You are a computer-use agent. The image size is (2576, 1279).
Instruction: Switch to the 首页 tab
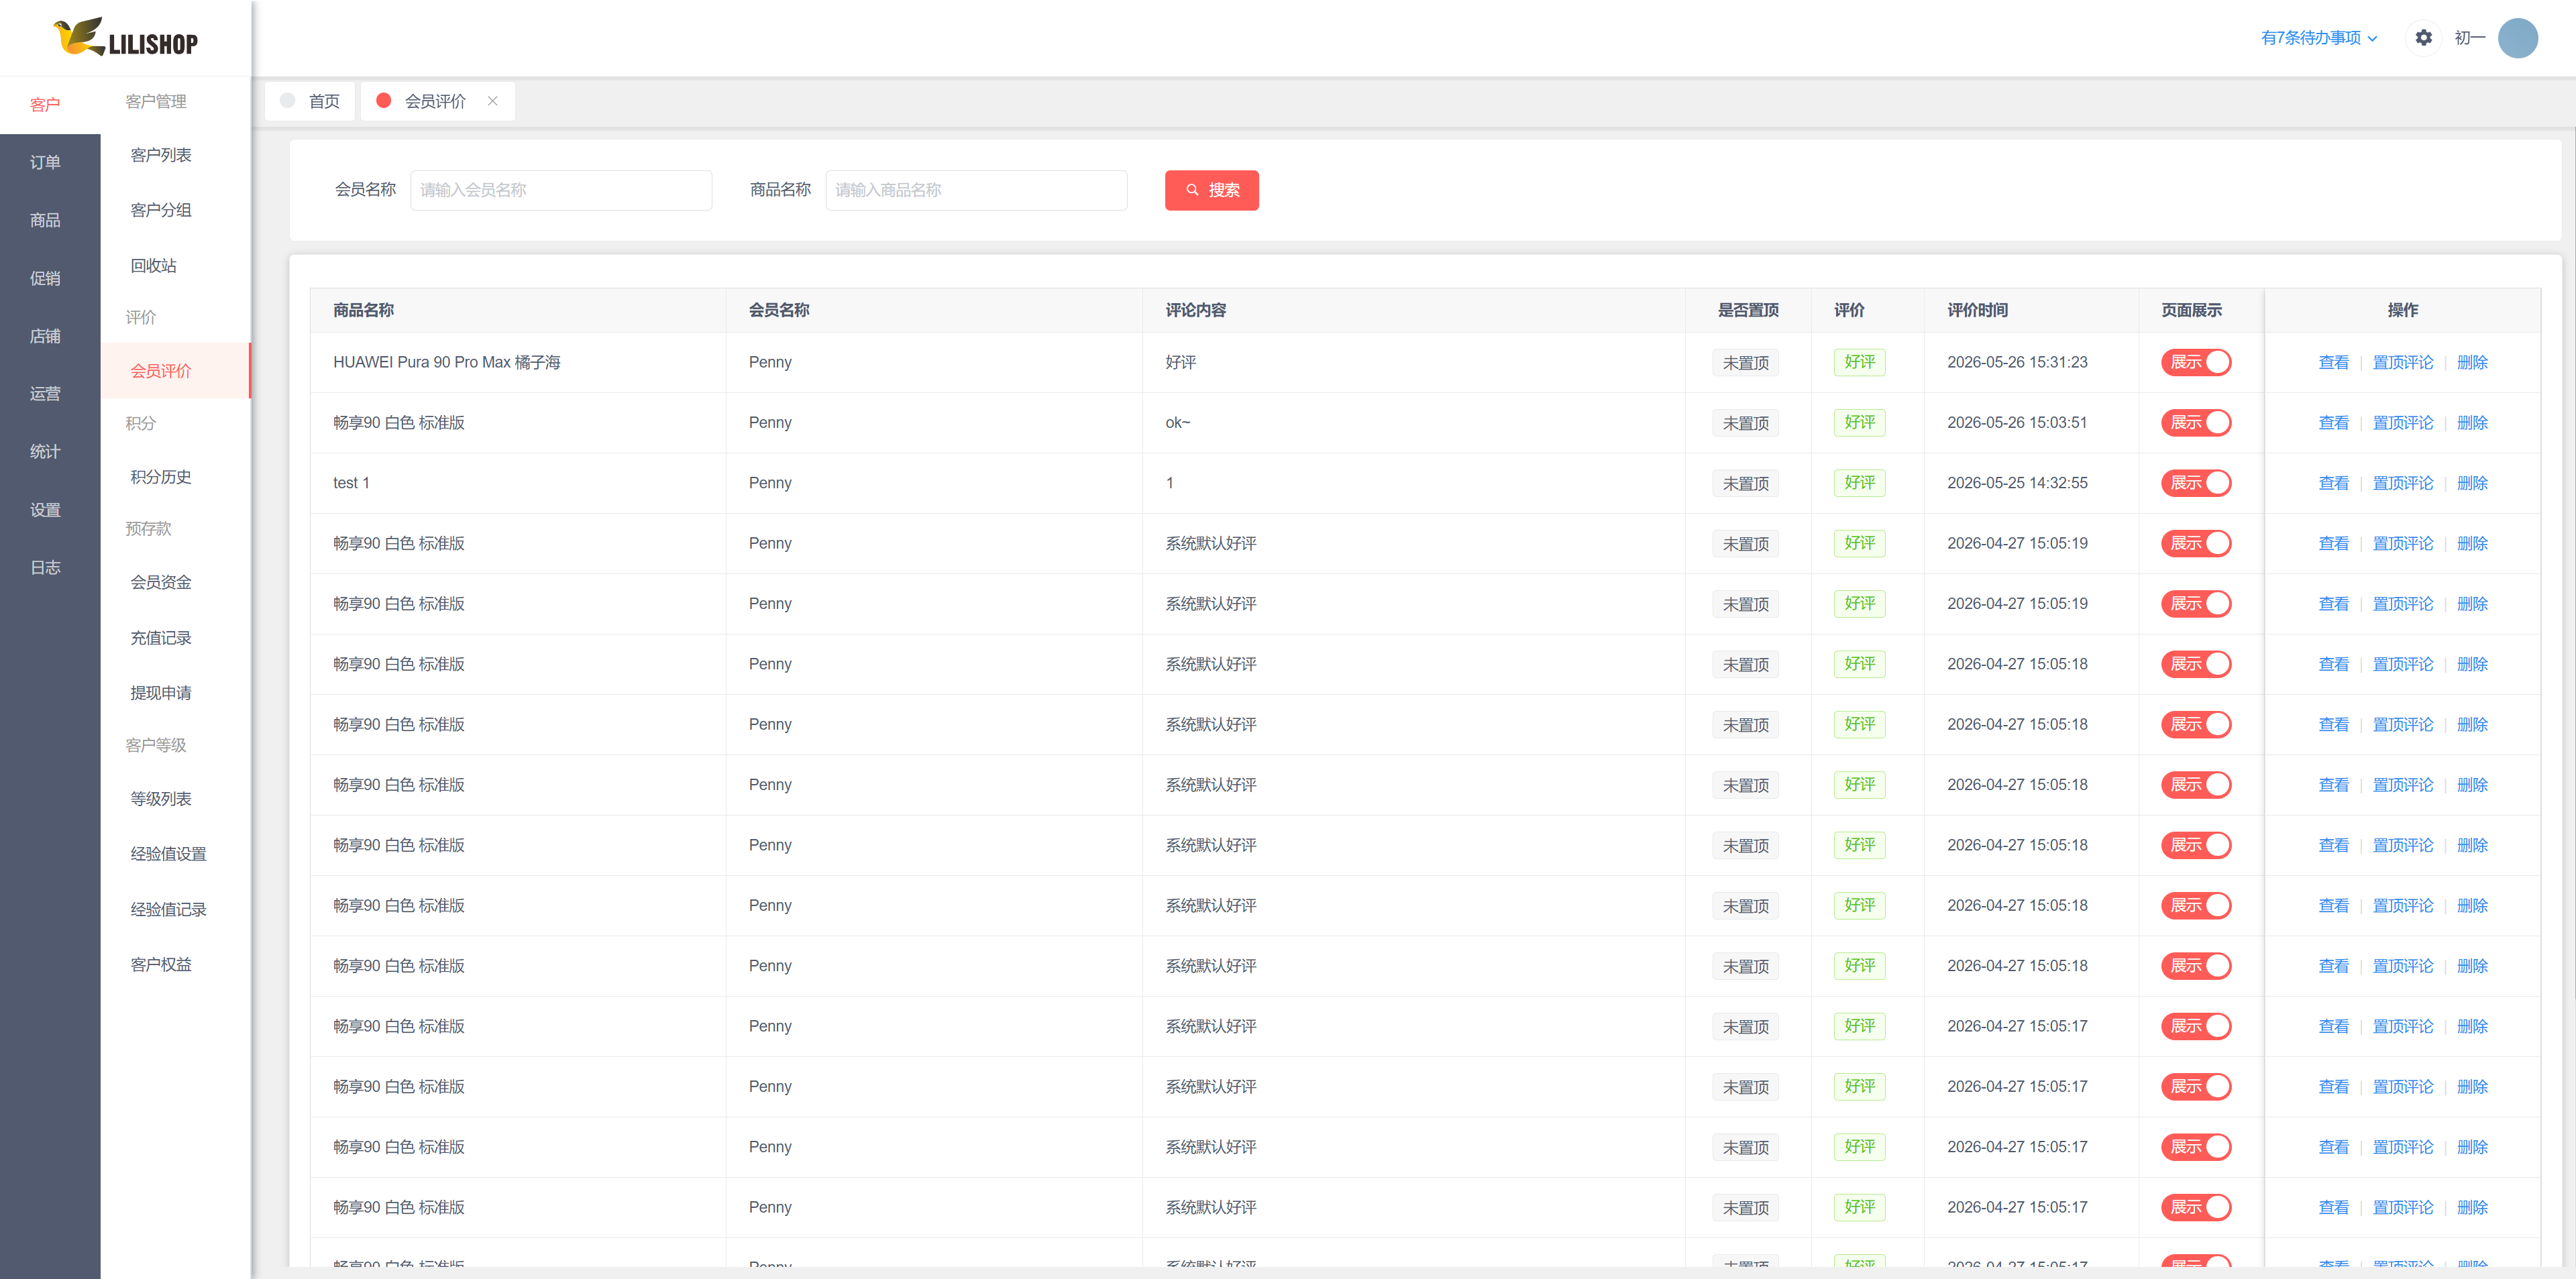[310, 101]
